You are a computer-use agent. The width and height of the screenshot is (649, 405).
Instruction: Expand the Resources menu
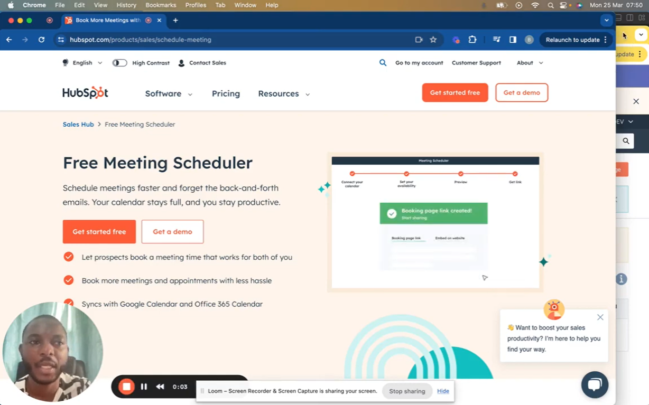click(x=284, y=93)
